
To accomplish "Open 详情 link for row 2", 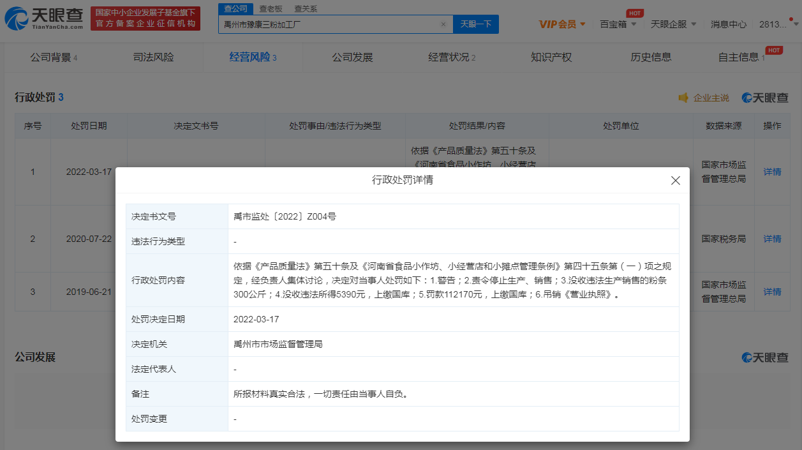I will [772, 239].
